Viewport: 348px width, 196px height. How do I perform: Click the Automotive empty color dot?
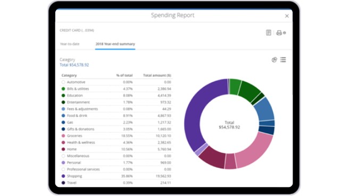[63, 82]
